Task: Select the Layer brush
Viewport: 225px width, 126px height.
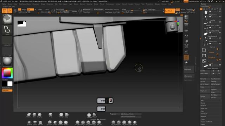Action: point(35,123)
